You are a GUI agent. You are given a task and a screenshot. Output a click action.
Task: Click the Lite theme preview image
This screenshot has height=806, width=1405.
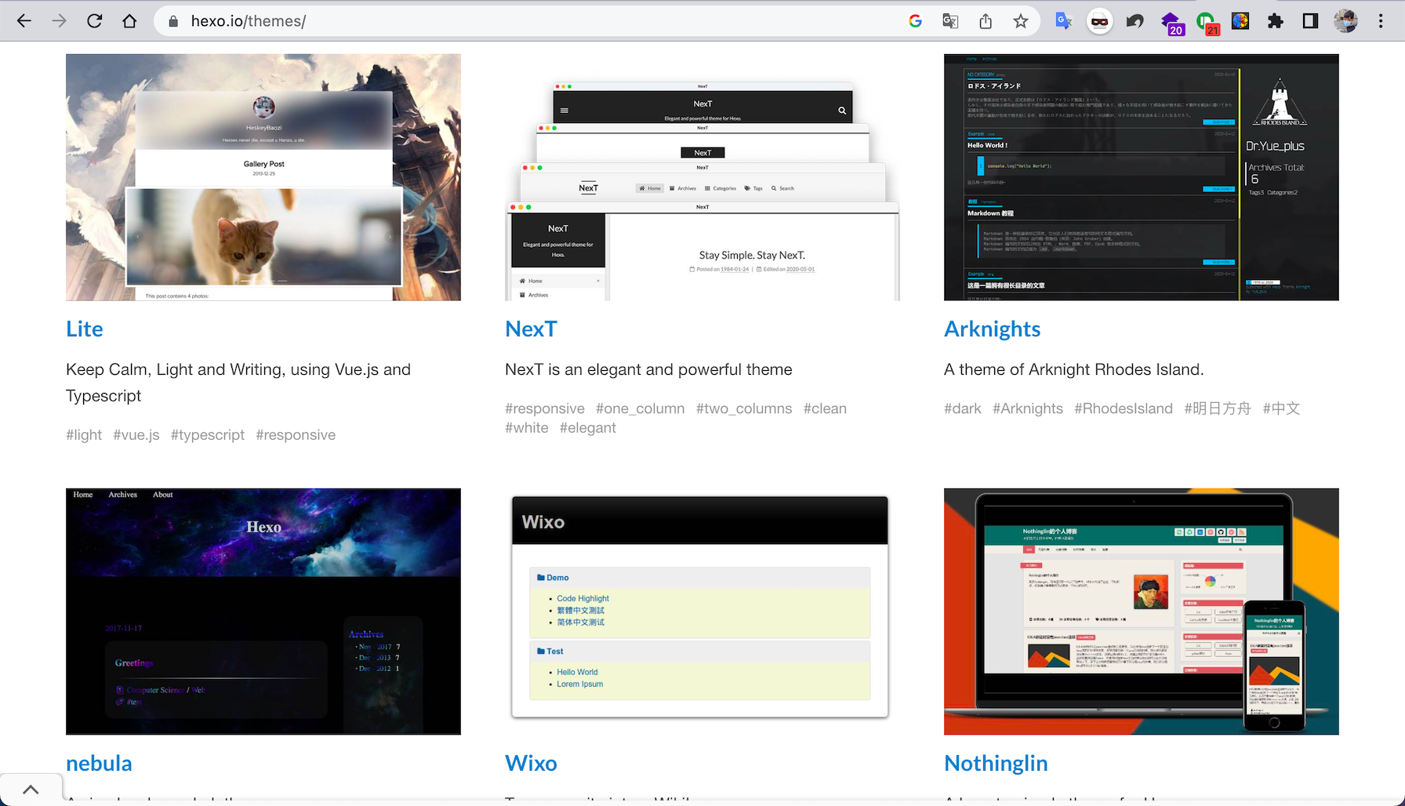click(x=263, y=177)
